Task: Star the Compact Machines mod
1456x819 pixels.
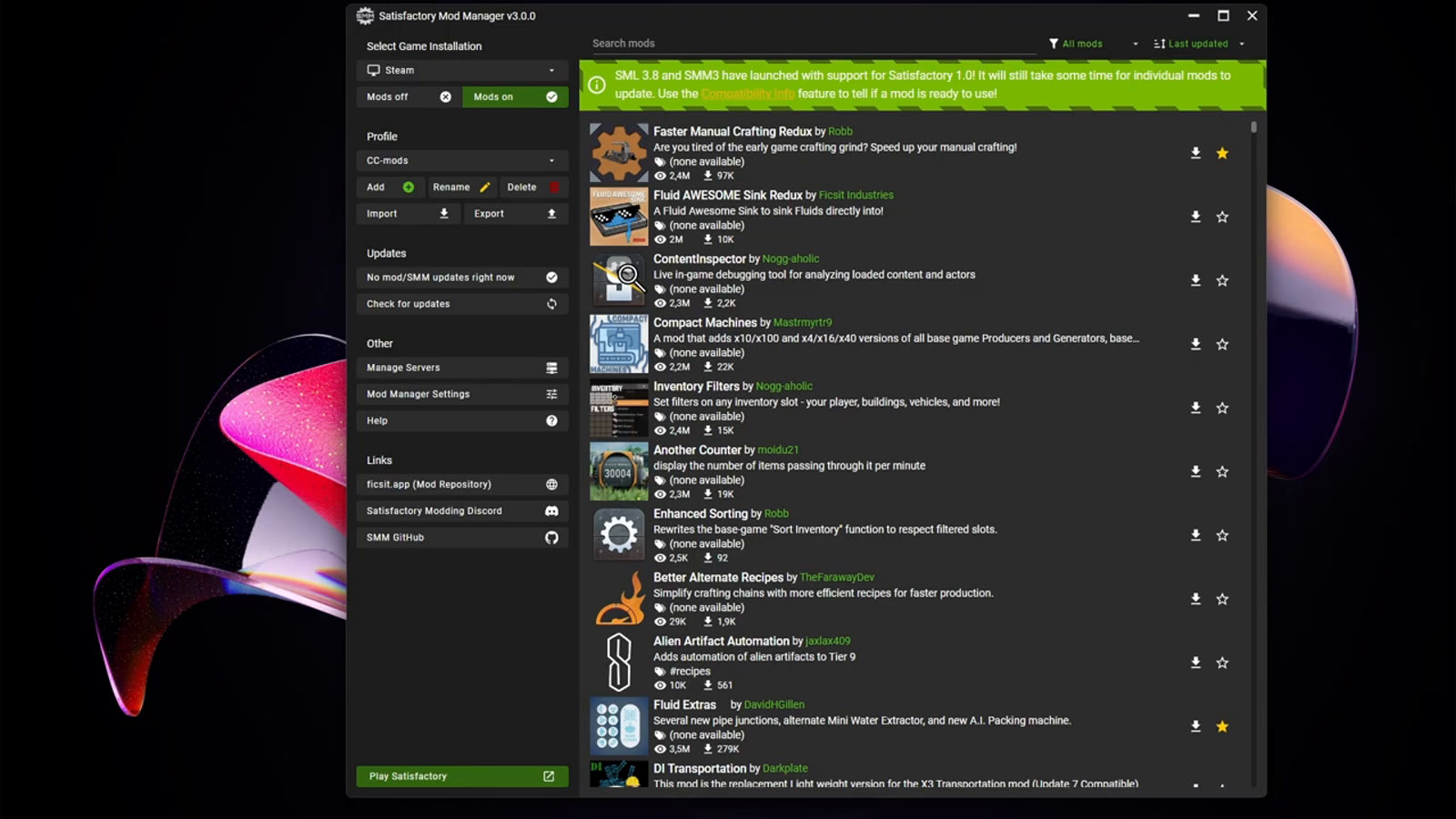Action: tap(1222, 344)
